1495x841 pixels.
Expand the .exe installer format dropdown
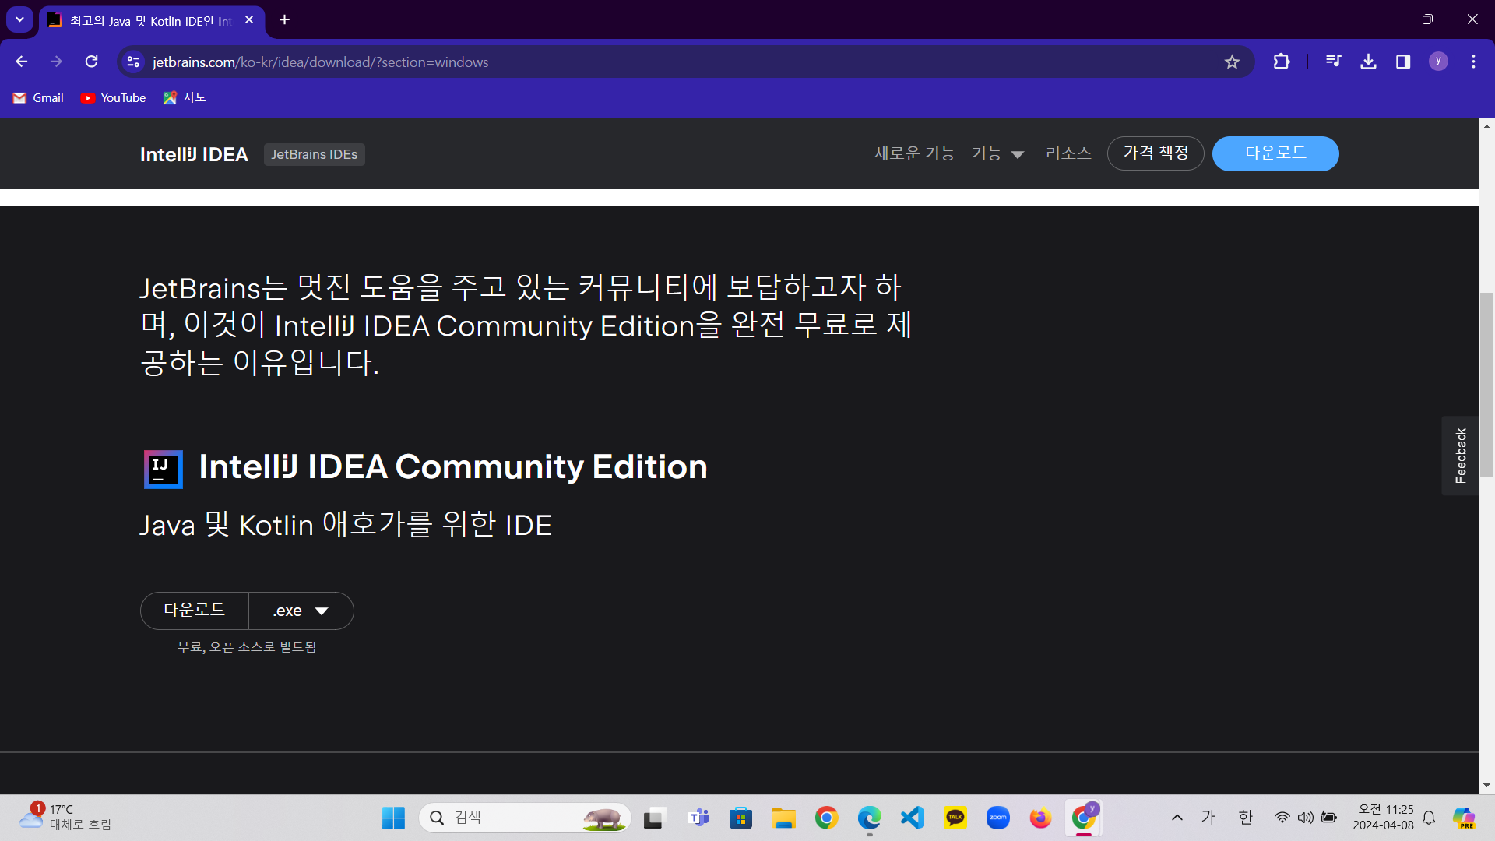[x=301, y=611]
